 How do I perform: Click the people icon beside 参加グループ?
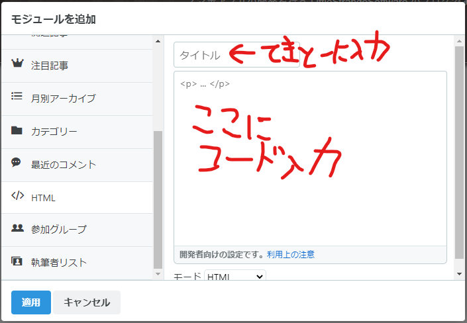pyautogui.click(x=17, y=228)
